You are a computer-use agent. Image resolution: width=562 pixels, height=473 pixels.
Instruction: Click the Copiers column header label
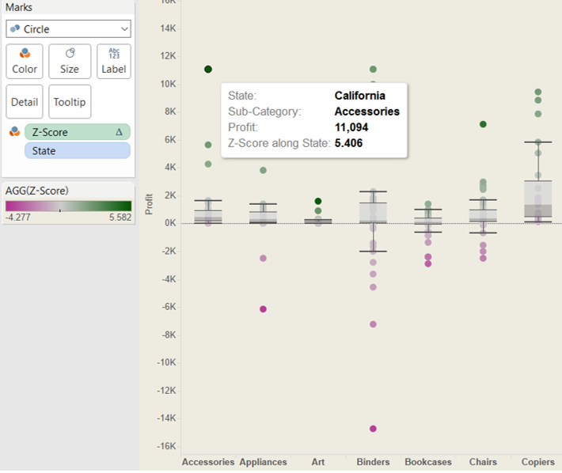point(537,462)
